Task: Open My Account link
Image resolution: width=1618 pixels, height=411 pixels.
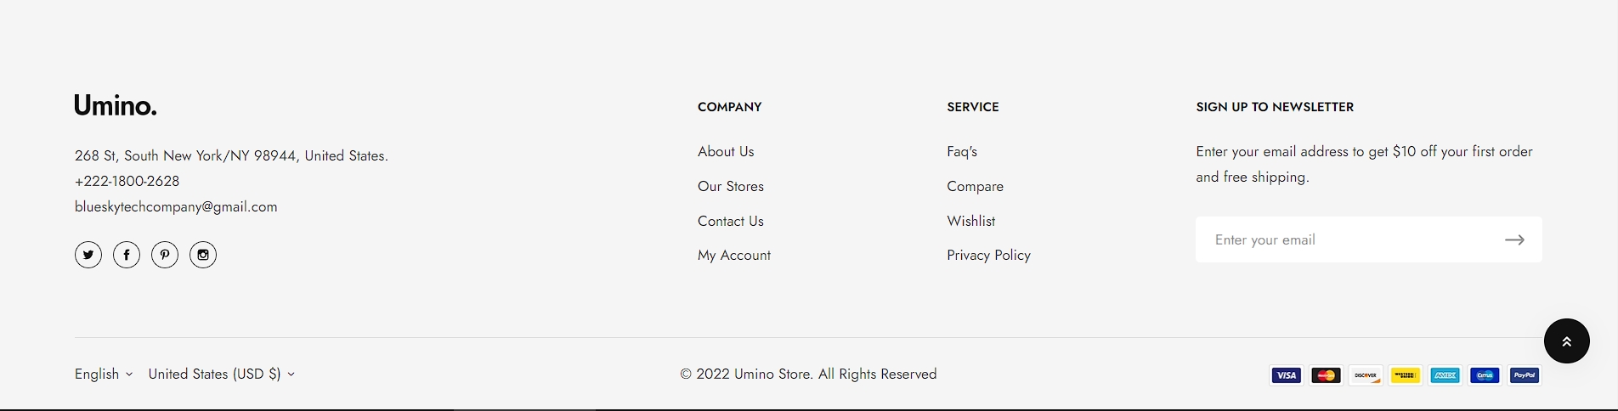Action: pos(734,256)
